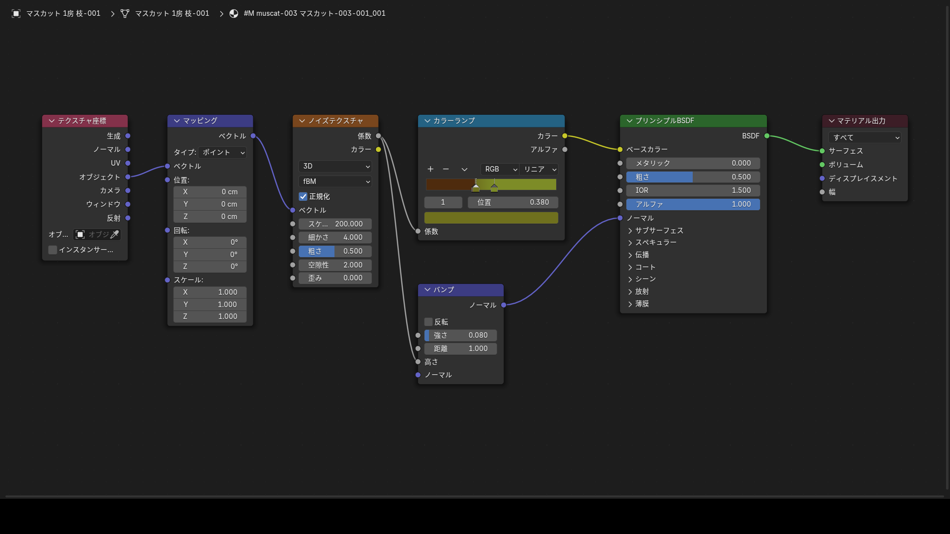This screenshot has width=950, height=534.
Task: Click the mapping 位置 X field
Action: click(210, 192)
